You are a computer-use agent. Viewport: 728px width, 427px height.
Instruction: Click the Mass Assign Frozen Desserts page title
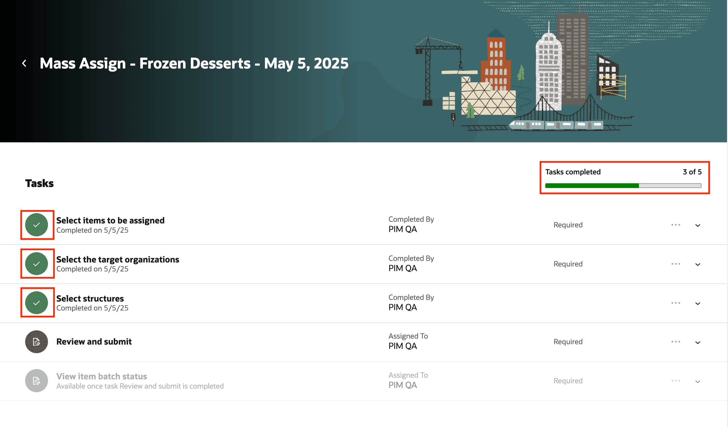tap(194, 63)
